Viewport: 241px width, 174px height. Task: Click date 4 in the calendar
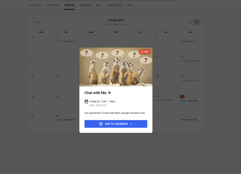156,38
